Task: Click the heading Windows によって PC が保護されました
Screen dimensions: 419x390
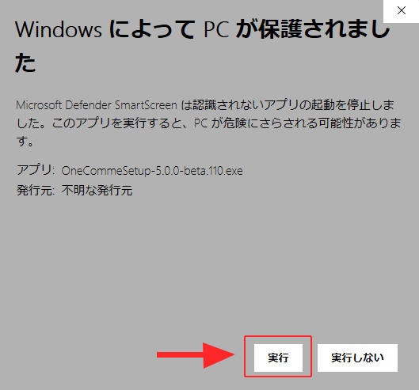Action: [x=202, y=46]
